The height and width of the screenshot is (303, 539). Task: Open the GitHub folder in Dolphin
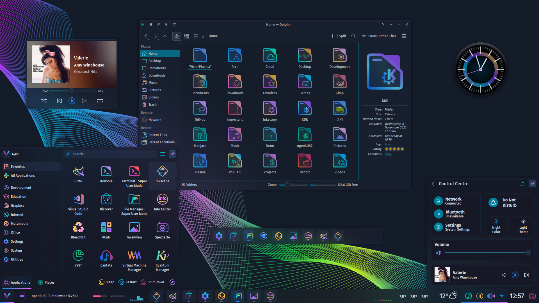pyautogui.click(x=200, y=111)
